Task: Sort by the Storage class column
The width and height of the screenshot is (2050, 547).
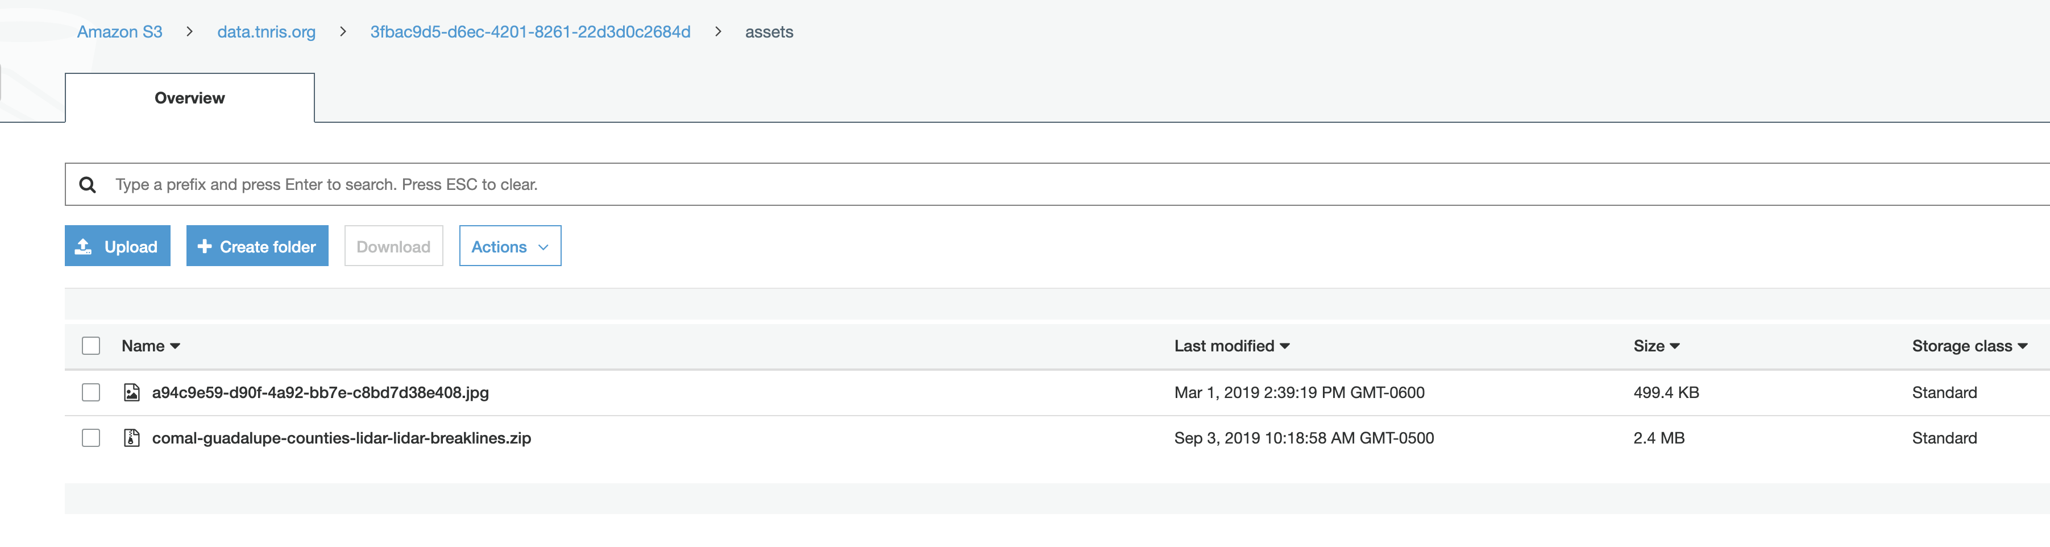Action: point(1969,346)
